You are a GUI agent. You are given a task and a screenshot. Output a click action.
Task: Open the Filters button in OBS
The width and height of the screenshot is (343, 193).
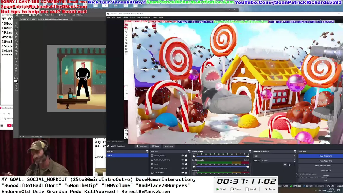155,146
